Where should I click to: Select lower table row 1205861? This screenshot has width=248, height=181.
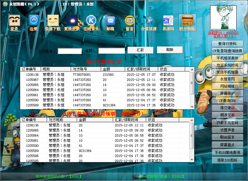click(104, 141)
